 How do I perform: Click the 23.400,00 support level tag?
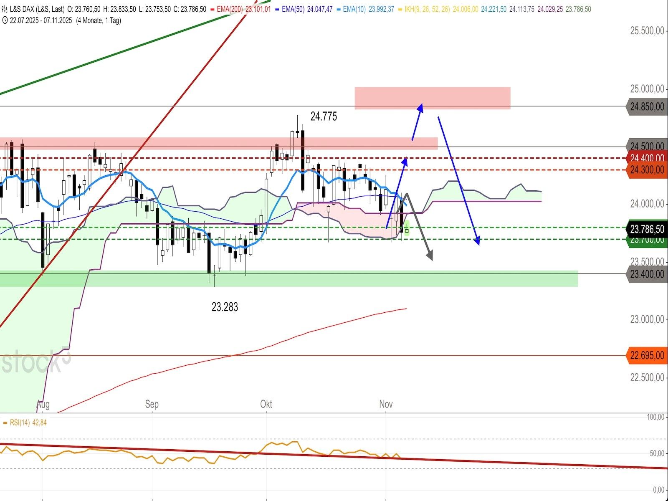647,274
